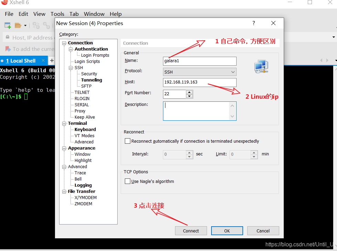This screenshot has height=251, width=337.
Task: Open the Edit menu
Action: tap(23, 14)
